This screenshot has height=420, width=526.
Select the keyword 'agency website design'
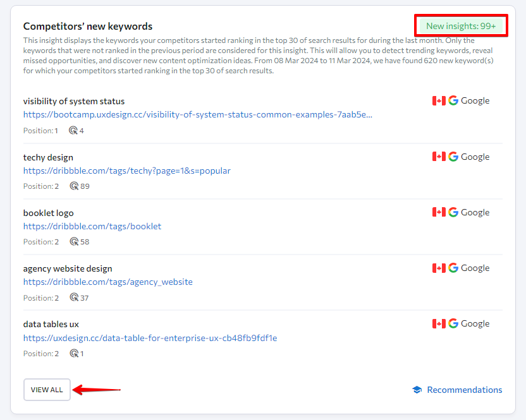[68, 269]
